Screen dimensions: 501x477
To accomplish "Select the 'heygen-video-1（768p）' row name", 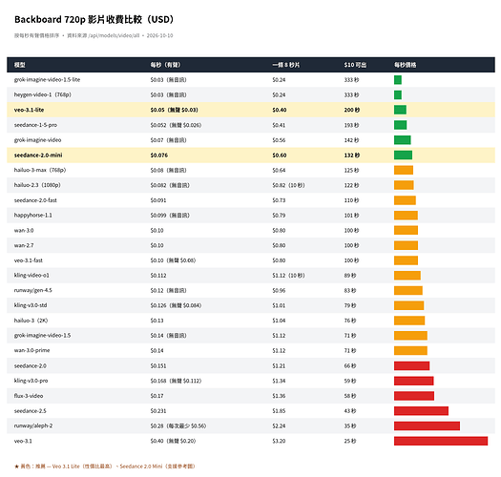I will click(x=43, y=94).
